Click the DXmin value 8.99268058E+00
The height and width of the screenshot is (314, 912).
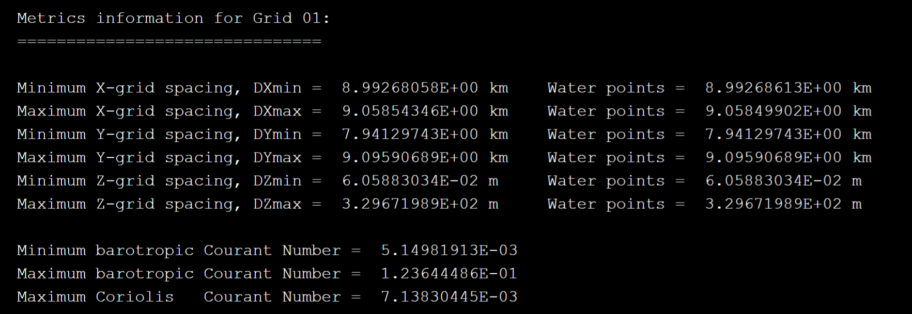(x=410, y=88)
